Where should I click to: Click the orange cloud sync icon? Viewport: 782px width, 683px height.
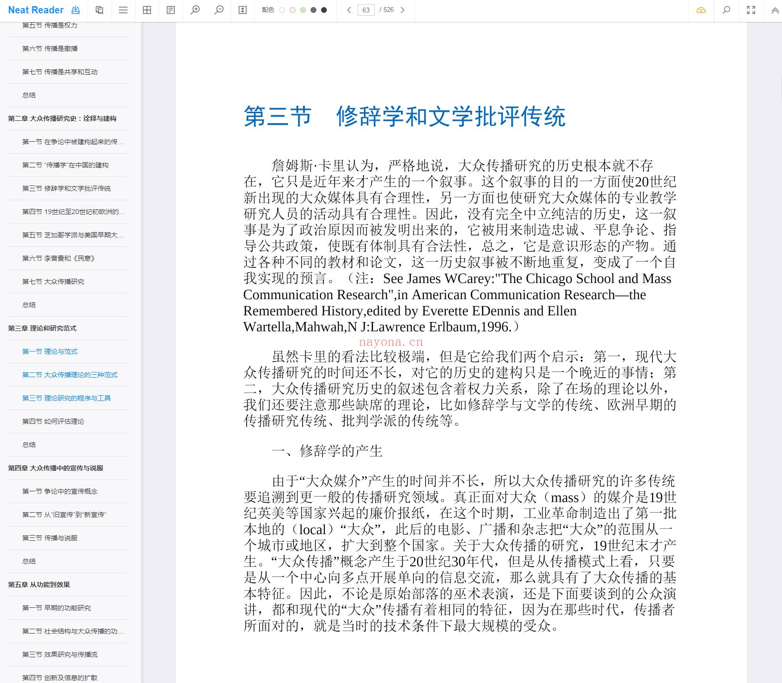(701, 10)
